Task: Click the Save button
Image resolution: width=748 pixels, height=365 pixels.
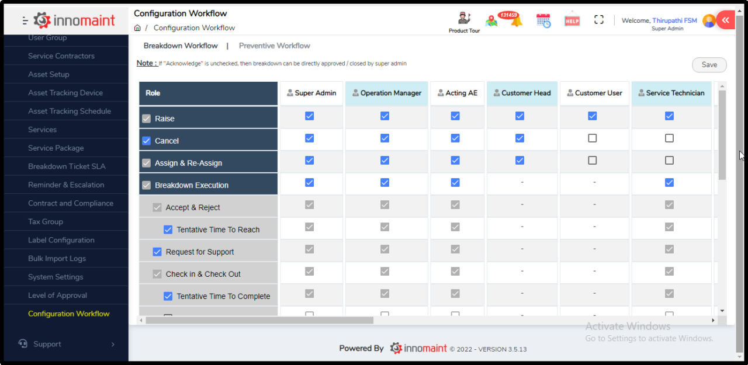Action: [x=709, y=65]
